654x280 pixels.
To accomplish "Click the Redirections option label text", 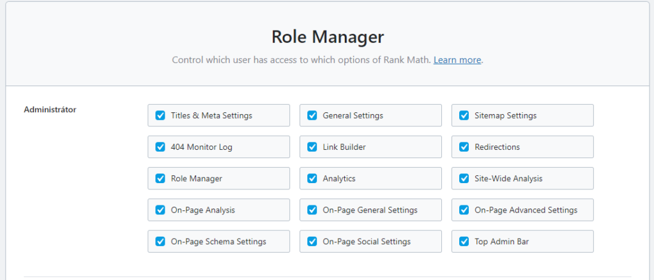I will pos(497,147).
